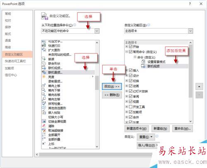This screenshot has height=168, width=207.
Task: Open the 校对 options category
Action: [x=8, y=20]
